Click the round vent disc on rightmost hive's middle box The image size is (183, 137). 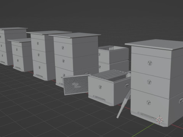point(149,82)
